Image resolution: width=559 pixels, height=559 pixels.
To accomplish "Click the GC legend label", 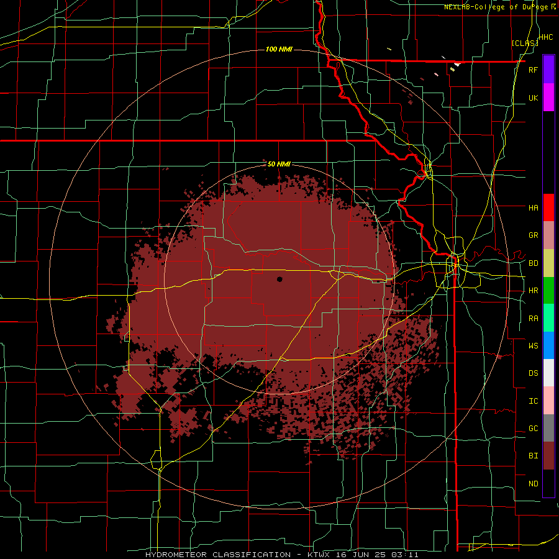I will [533, 429].
